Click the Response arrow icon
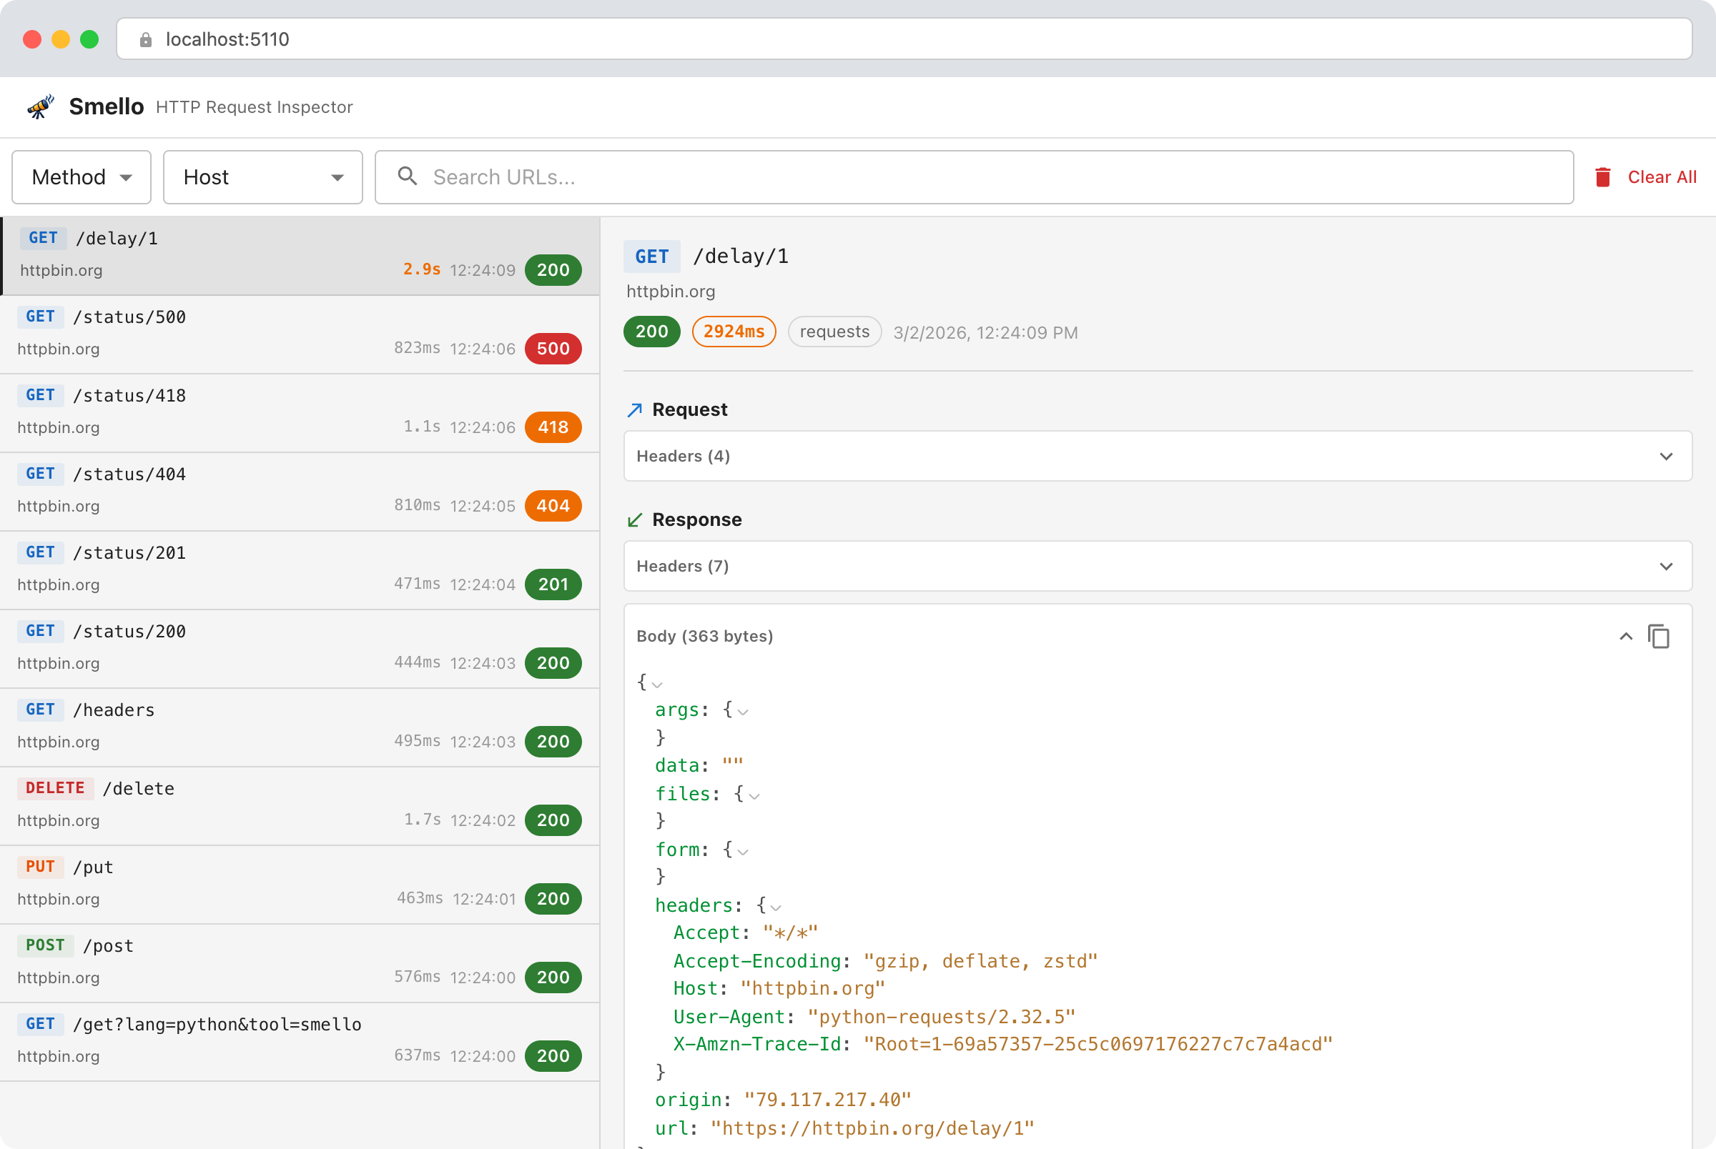Viewport: 1716px width, 1149px height. [x=635, y=519]
